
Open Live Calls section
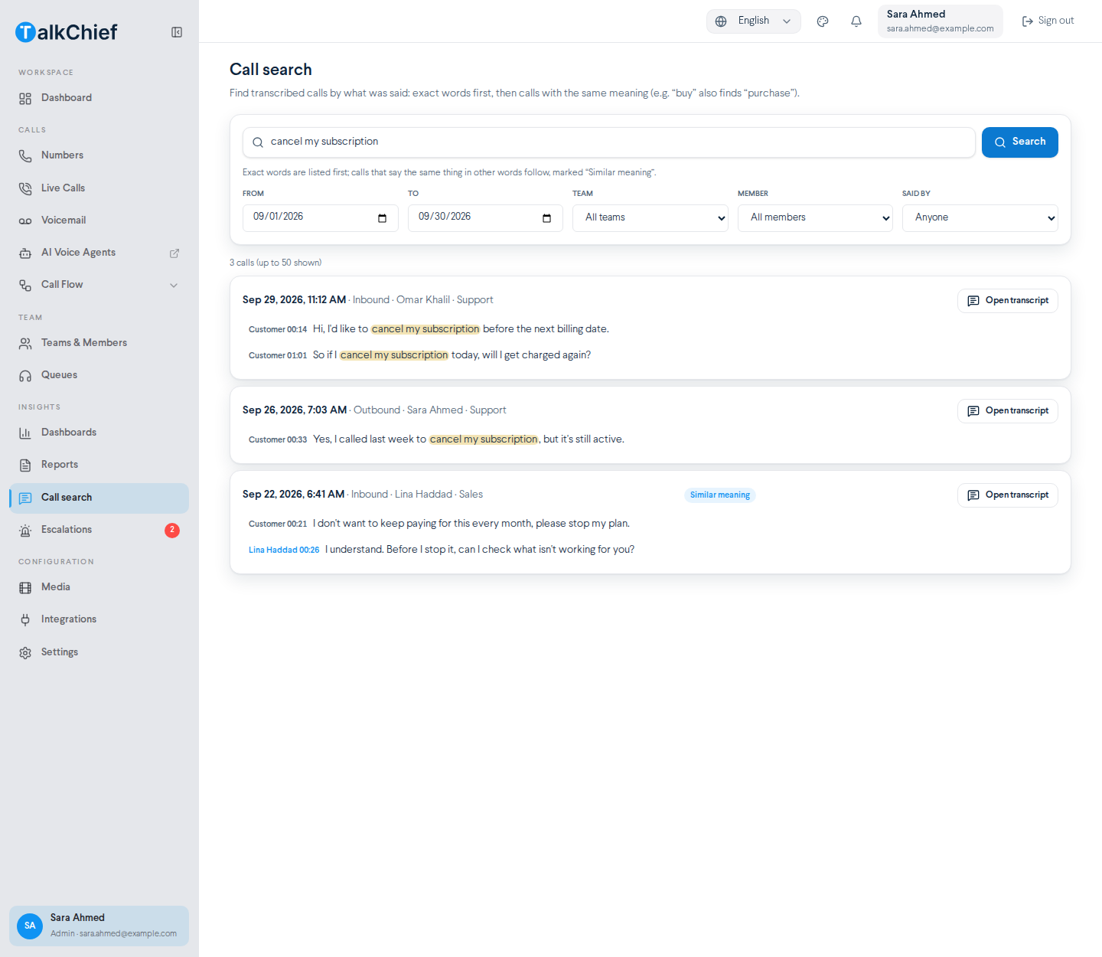click(x=99, y=188)
